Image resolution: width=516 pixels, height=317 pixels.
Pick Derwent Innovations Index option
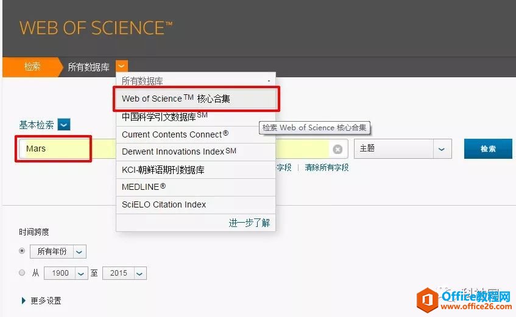(x=196, y=152)
